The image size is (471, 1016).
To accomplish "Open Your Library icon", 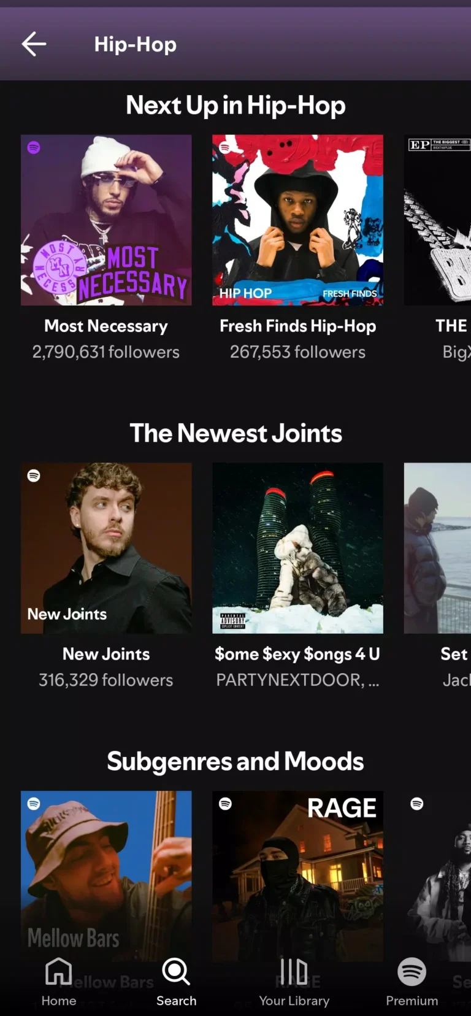I will click(x=293, y=973).
